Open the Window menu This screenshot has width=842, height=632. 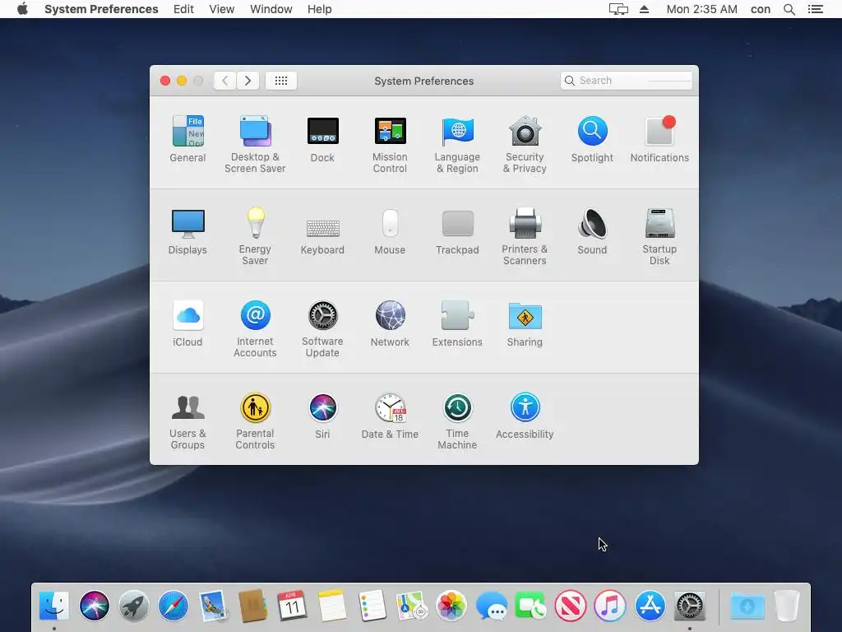pos(271,9)
